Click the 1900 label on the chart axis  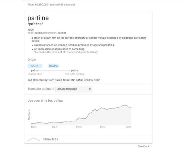click(79, 127)
